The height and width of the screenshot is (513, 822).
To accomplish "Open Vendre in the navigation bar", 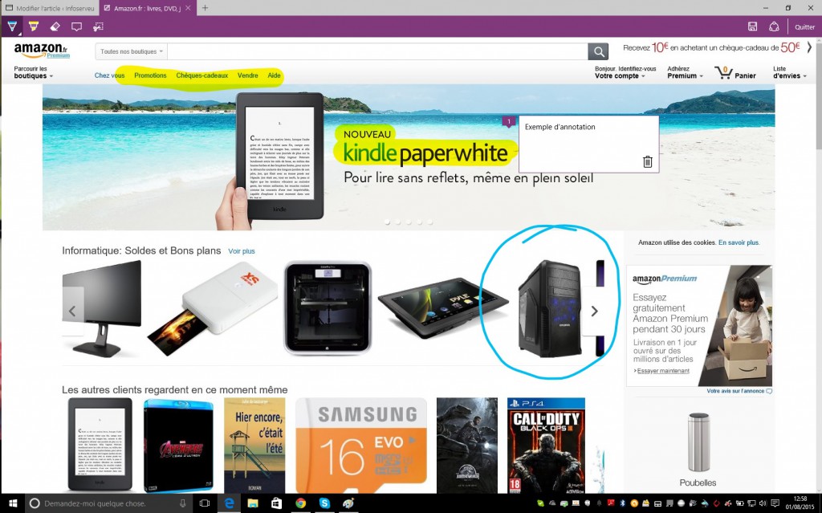I will tap(247, 75).
